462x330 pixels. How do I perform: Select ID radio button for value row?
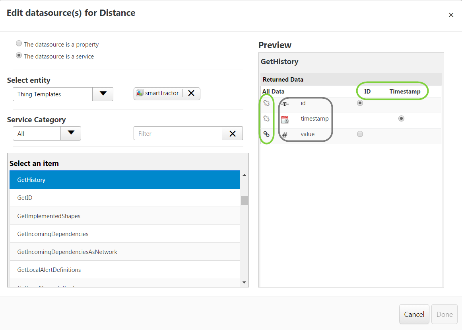click(x=360, y=134)
